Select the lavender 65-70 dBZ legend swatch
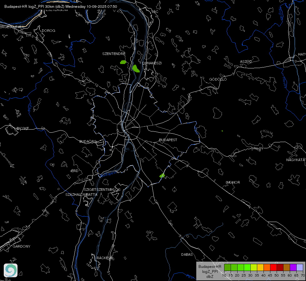Viewport: 306px width, 281px height. [299, 267]
